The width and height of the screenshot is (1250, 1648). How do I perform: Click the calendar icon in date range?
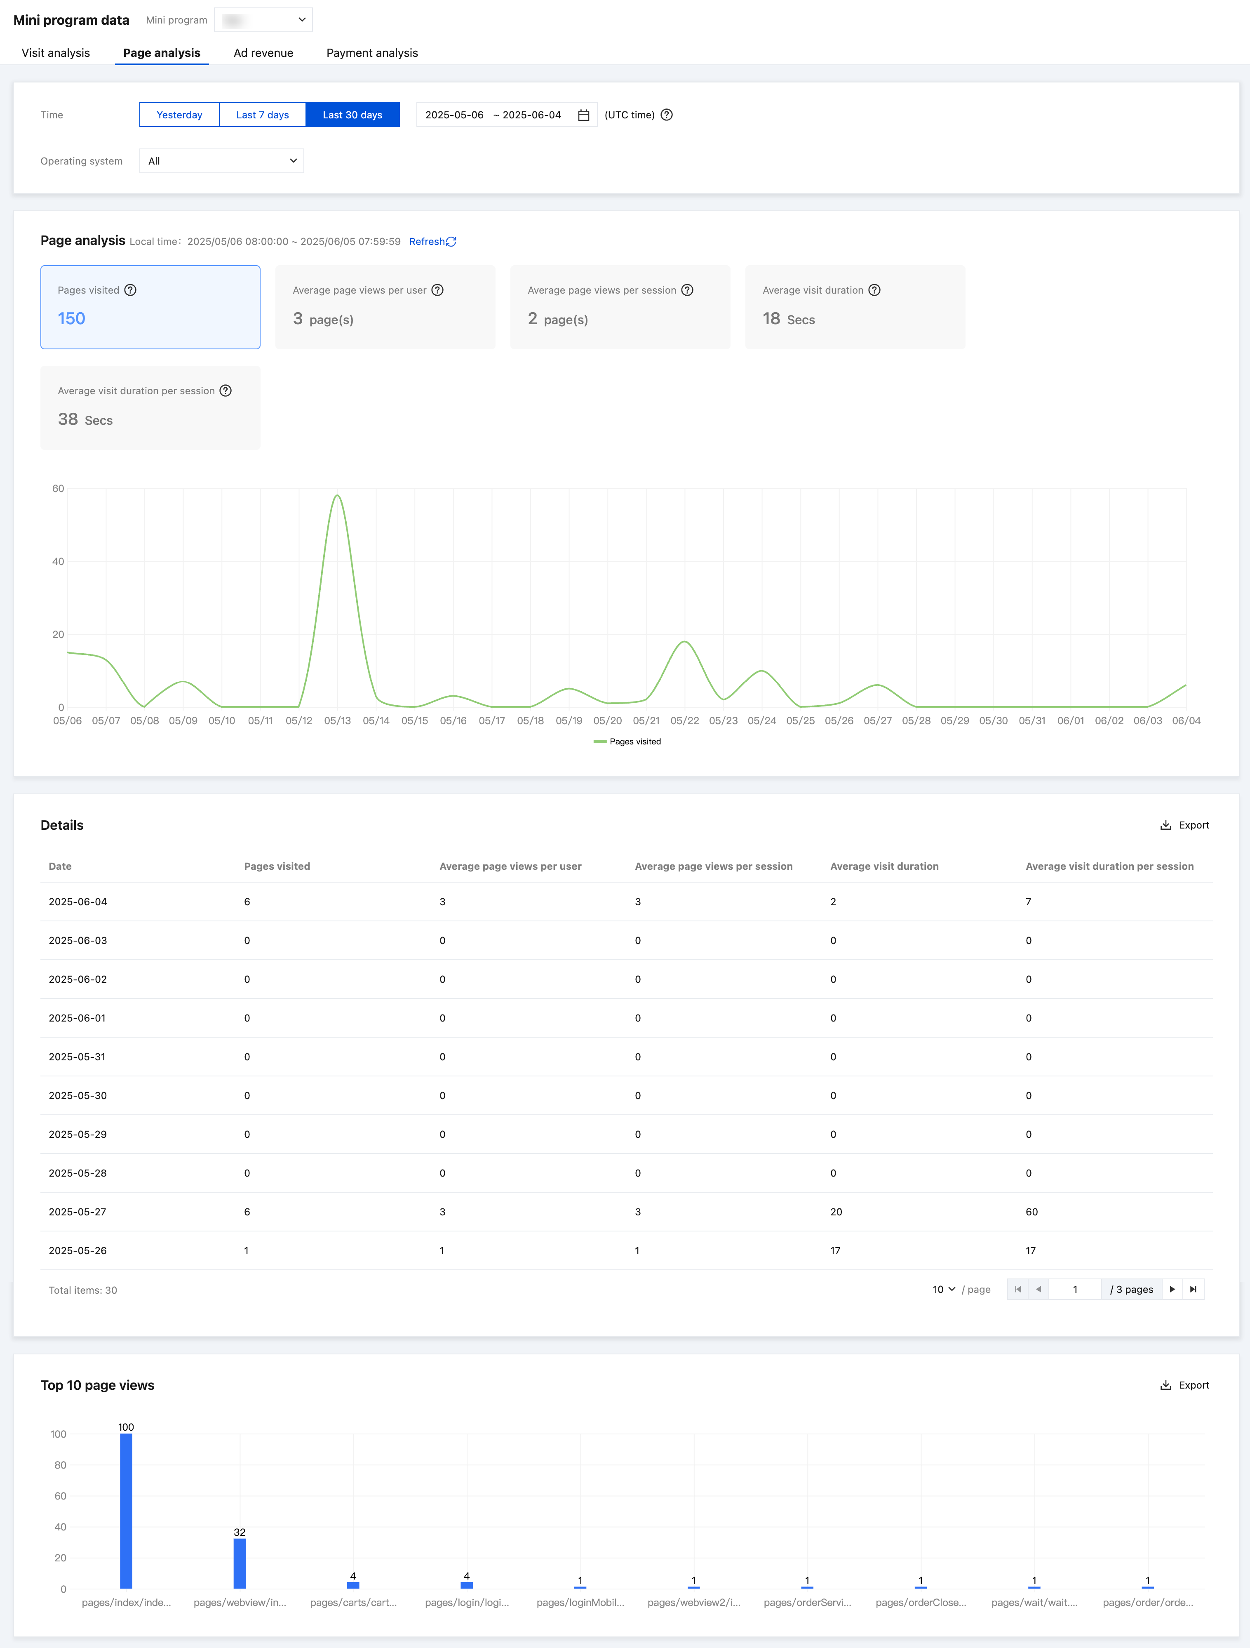pos(583,115)
